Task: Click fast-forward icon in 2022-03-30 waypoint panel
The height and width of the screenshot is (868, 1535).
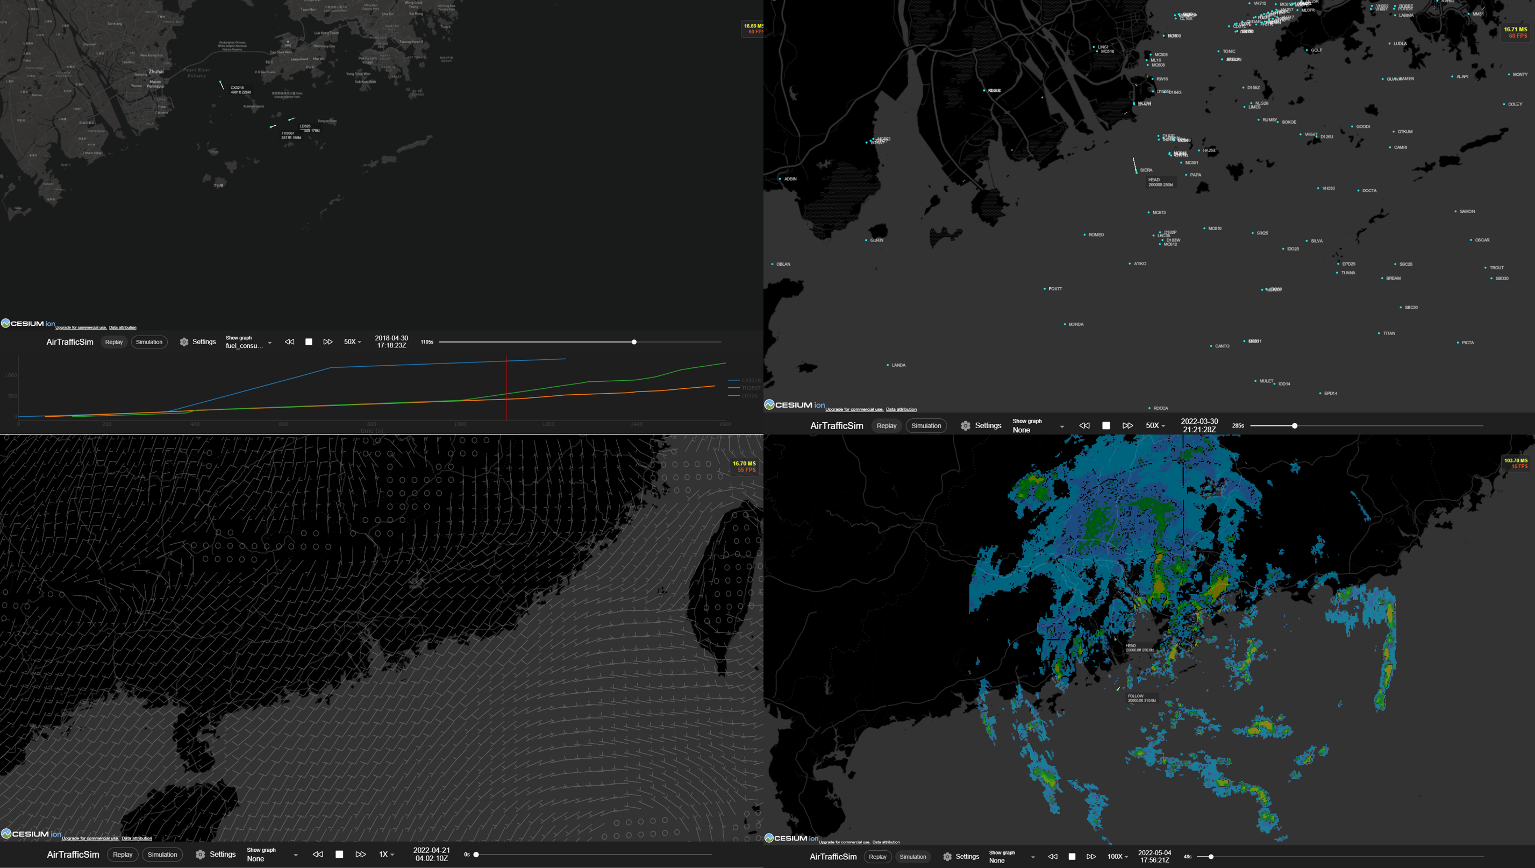Action: click(1127, 425)
